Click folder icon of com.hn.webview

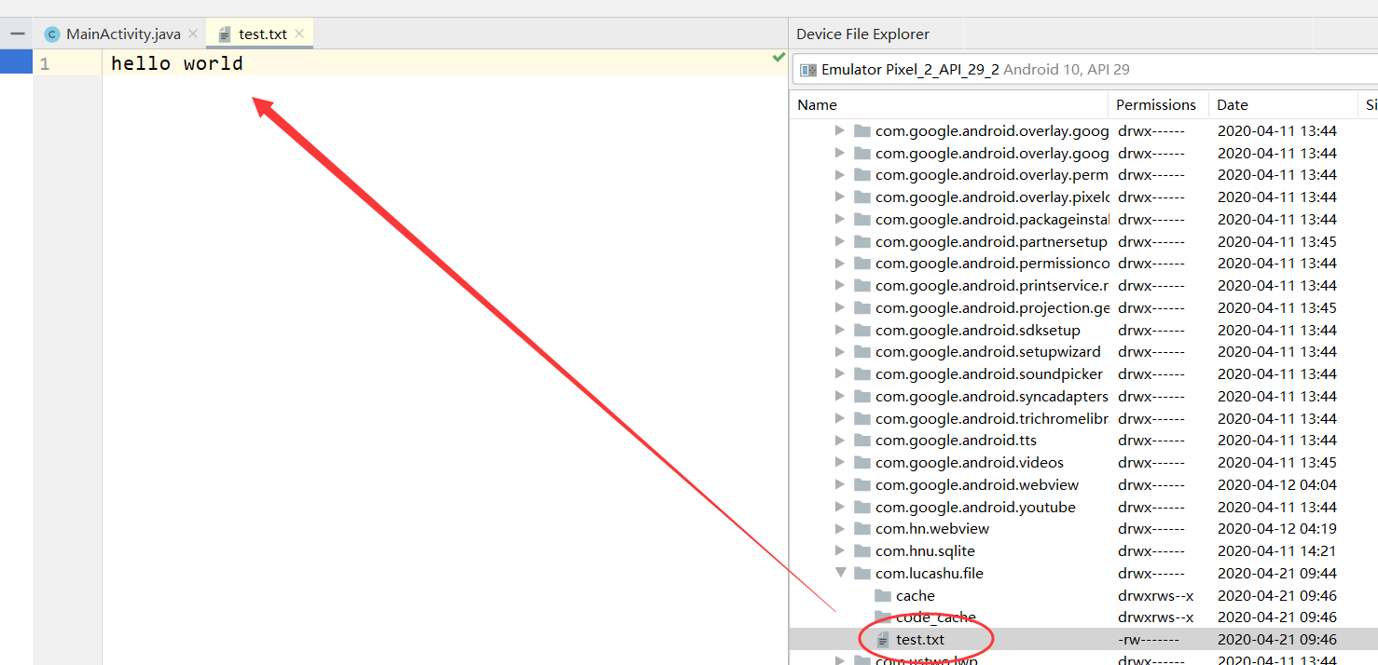(861, 529)
